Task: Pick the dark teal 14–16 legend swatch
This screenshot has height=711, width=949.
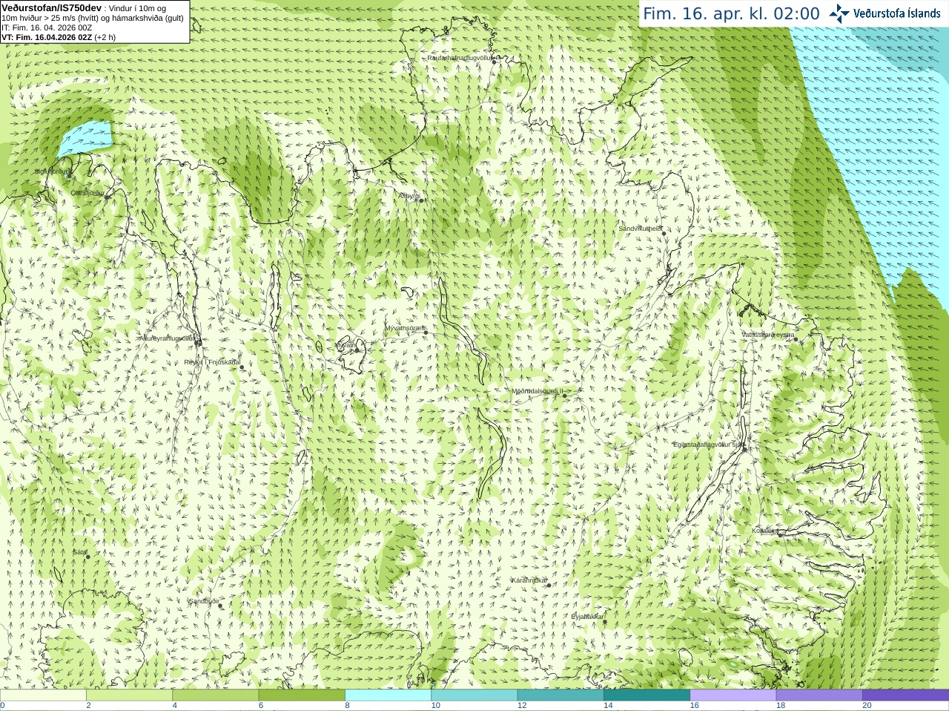Action: pos(647,695)
